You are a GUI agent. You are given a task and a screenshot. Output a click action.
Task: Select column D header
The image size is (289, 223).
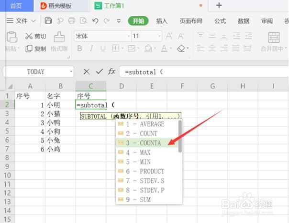(x=121, y=86)
